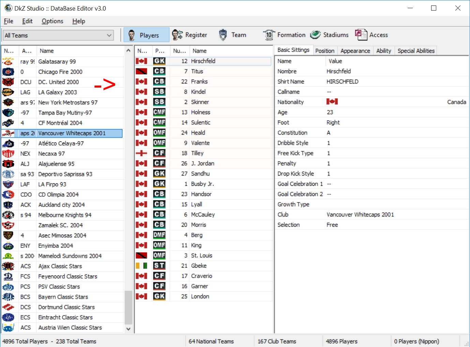This screenshot has width=470, height=347.
Task: Click the 64 National Teams status entry
Action: 211,341
